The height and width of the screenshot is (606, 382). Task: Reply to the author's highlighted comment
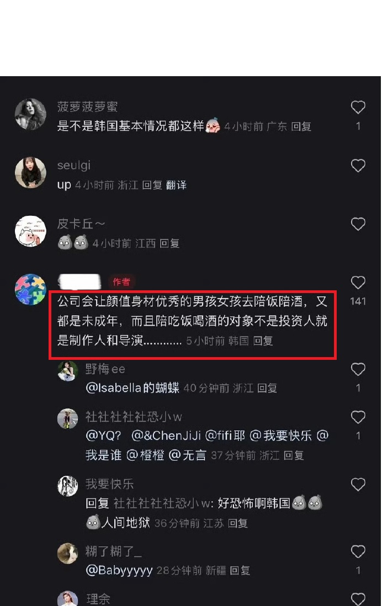click(263, 341)
